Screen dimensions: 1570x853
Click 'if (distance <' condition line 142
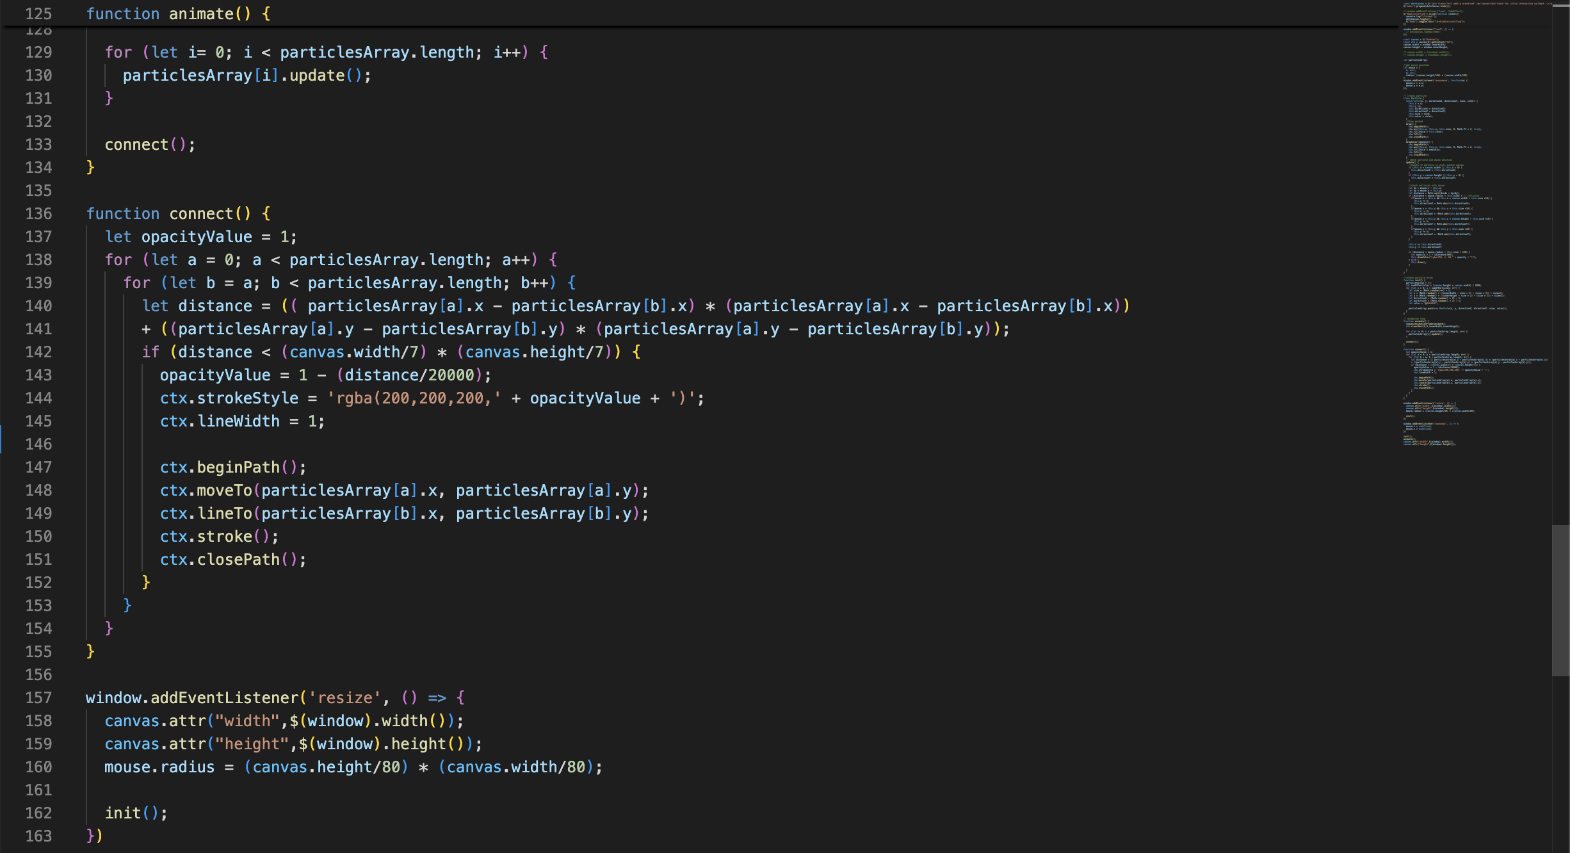(x=391, y=352)
